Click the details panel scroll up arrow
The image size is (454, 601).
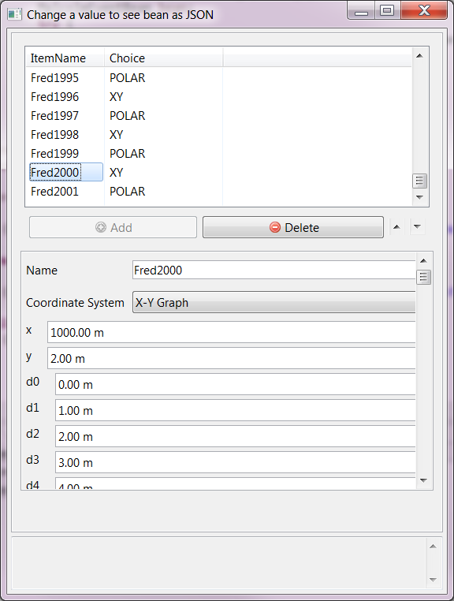(x=423, y=261)
